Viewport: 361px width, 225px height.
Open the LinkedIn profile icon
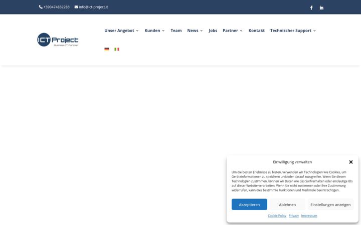click(321, 8)
